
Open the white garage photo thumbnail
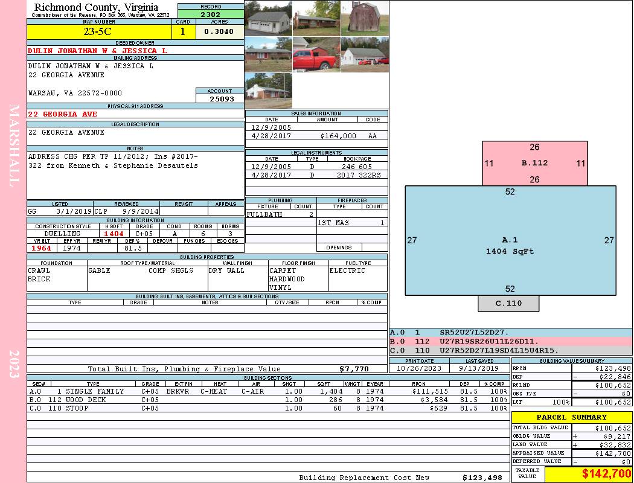[x=269, y=18]
